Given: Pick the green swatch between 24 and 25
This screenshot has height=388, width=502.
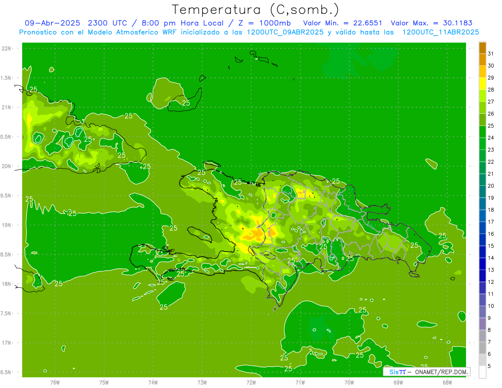Looking at the screenshot, I should coord(482,132).
